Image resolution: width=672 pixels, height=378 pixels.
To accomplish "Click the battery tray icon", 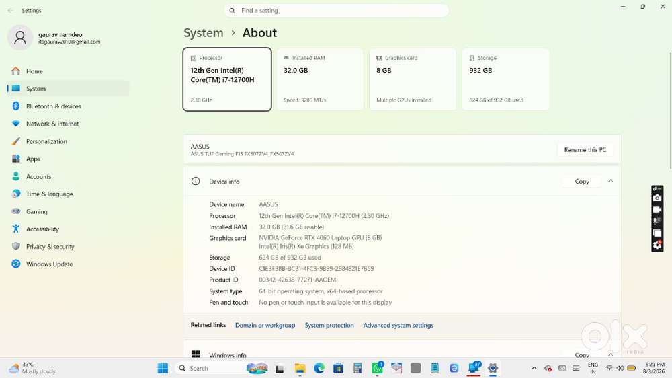I will pos(631,368).
